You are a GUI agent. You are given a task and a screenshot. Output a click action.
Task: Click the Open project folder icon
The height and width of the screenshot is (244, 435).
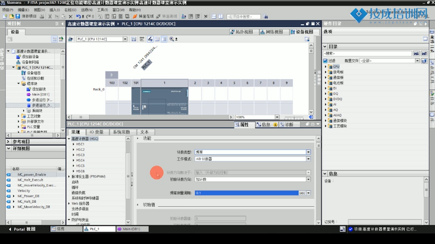11,16
